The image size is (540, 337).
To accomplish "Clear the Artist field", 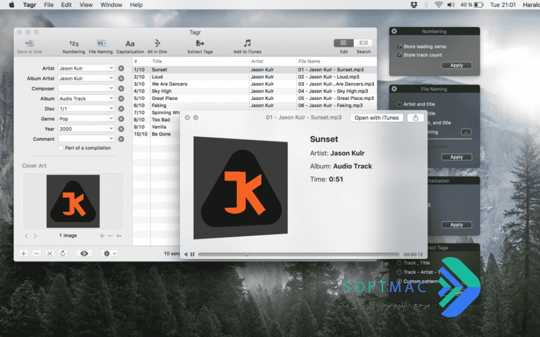I will [121, 69].
